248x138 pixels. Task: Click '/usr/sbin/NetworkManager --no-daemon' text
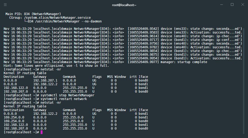tap(68, 21)
